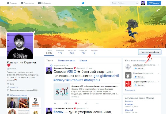Viewport: 166px width, 114px height.
Task: Retweet the pinned tweet
Action: coord(66,103)
